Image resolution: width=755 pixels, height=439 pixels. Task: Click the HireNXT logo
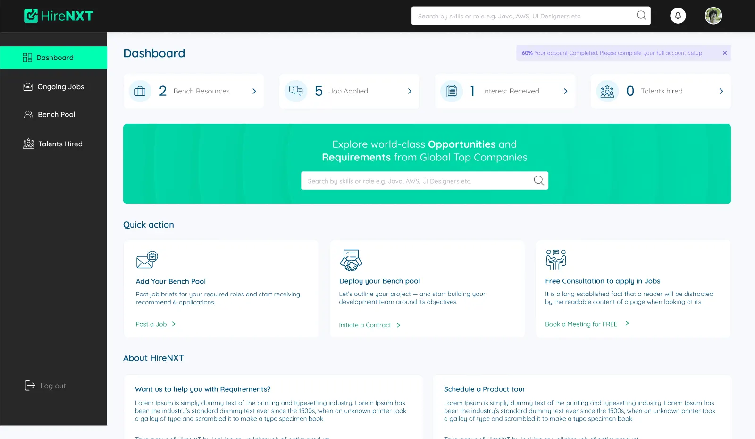[59, 16]
